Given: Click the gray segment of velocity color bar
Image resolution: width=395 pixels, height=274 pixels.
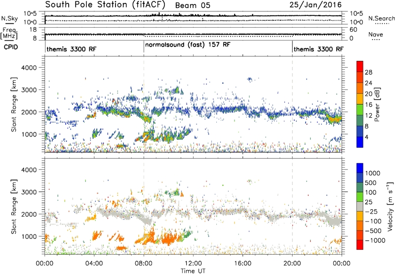Looking at the screenshot, I should 360,206.
